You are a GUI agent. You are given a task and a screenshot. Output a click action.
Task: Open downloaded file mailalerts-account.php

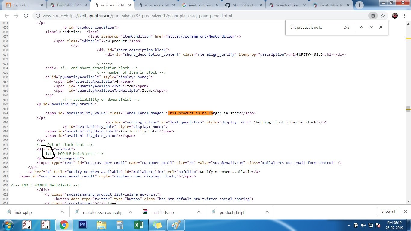click(103, 212)
